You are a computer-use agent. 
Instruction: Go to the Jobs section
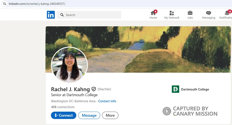190,15
